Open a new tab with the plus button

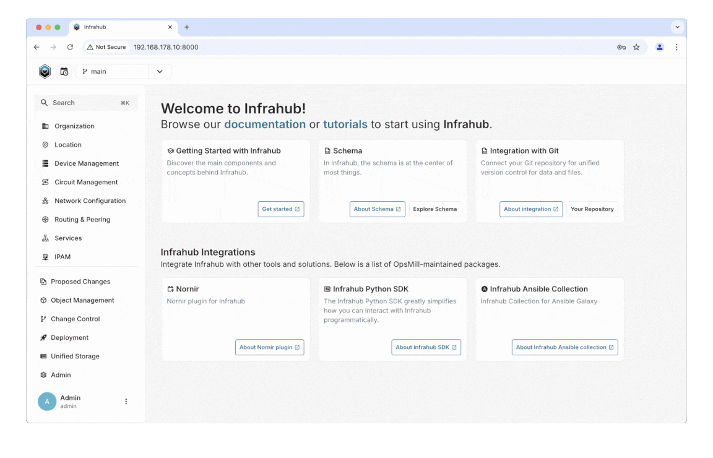pyautogui.click(x=187, y=27)
